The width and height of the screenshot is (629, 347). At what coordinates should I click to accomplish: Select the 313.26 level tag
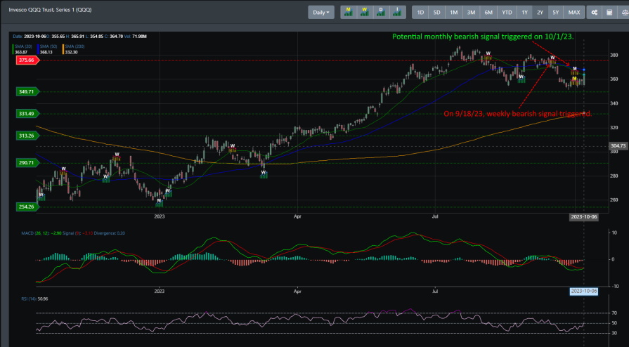tap(27, 136)
